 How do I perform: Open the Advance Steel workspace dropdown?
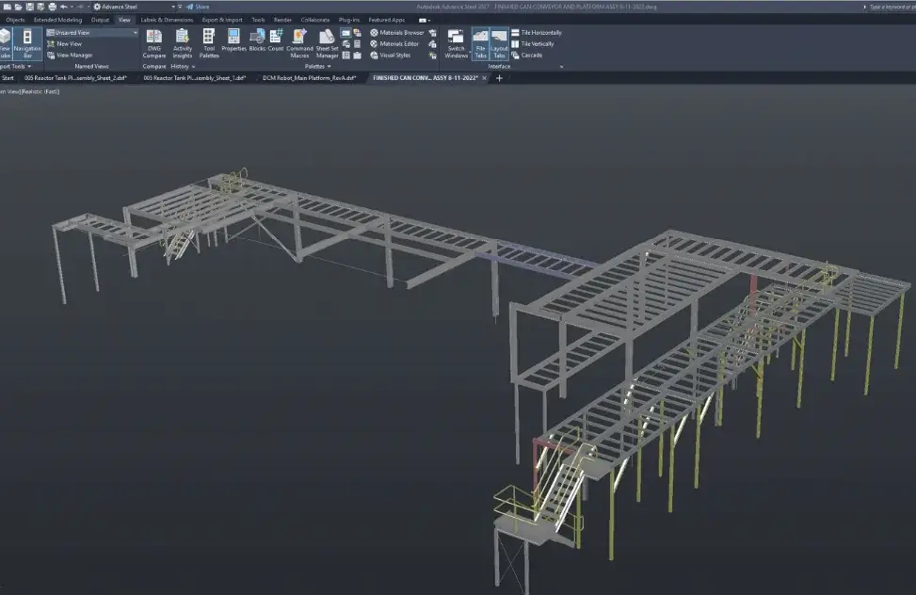coord(135,7)
